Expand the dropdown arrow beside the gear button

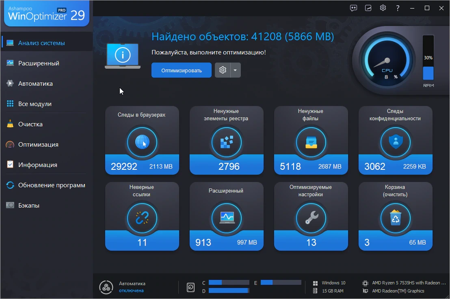coord(235,70)
